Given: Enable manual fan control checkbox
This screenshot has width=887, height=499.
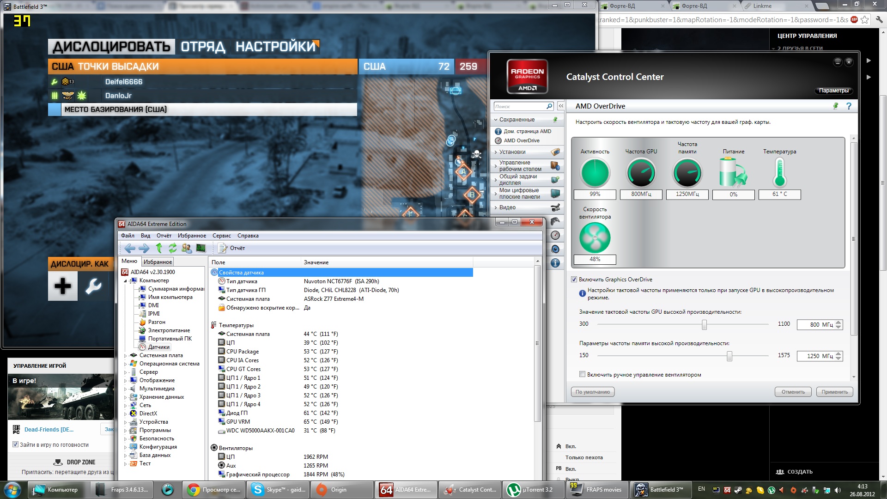Looking at the screenshot, I should tap(582, 375).
